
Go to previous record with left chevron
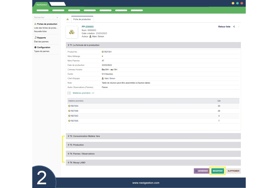point(234,27)
